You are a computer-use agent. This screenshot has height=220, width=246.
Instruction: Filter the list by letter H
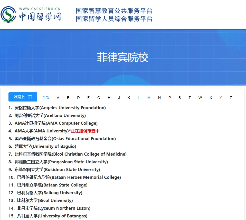(x=109, y=98)
